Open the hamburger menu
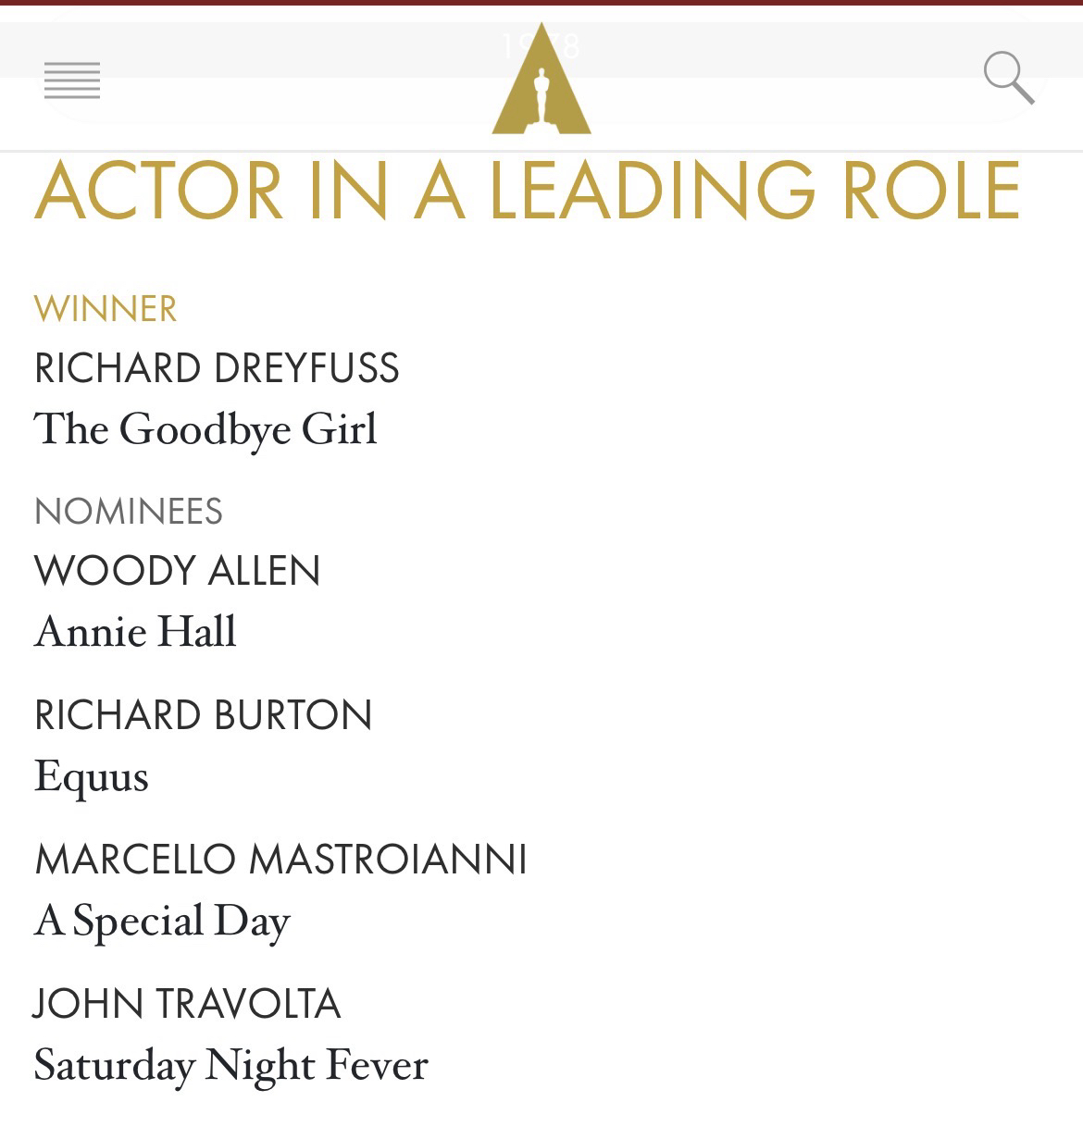Viewport: 1083px width, 1139px height. (x=72, y=80)
